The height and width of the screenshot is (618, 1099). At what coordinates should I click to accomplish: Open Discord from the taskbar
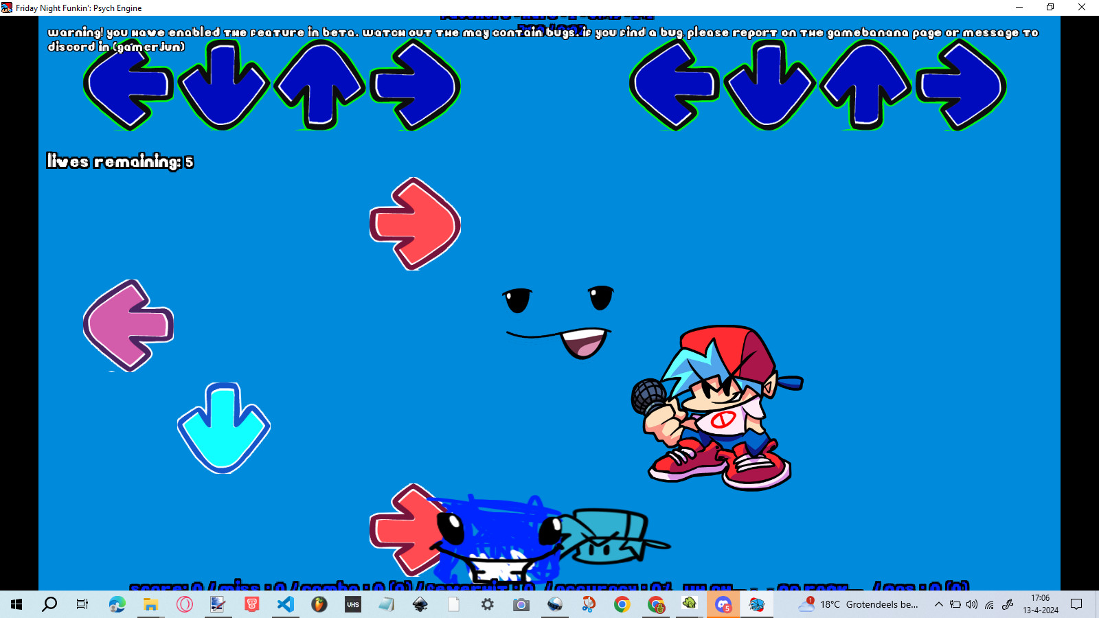(723, 604)
